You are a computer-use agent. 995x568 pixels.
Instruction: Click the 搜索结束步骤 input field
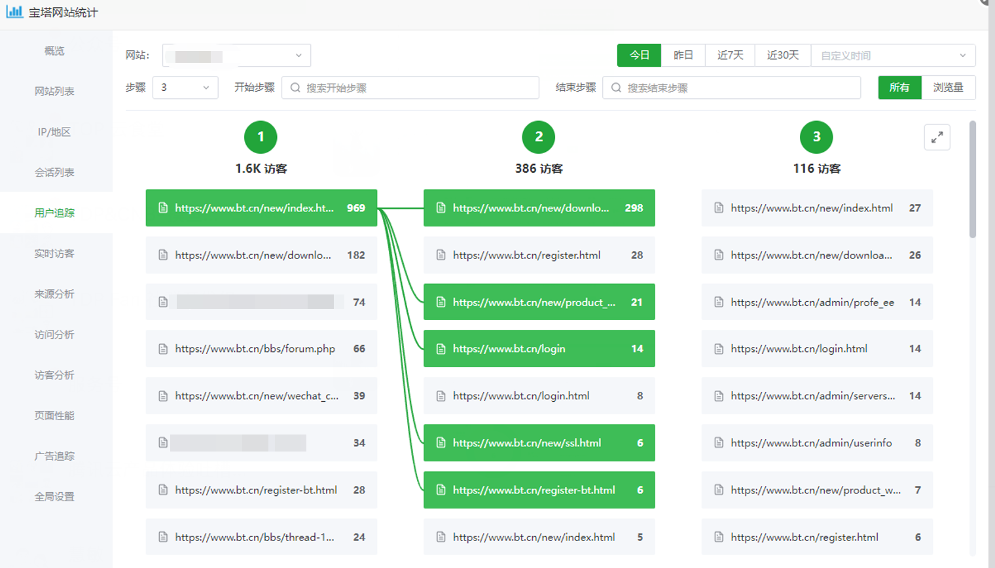(x=731, y=88)
